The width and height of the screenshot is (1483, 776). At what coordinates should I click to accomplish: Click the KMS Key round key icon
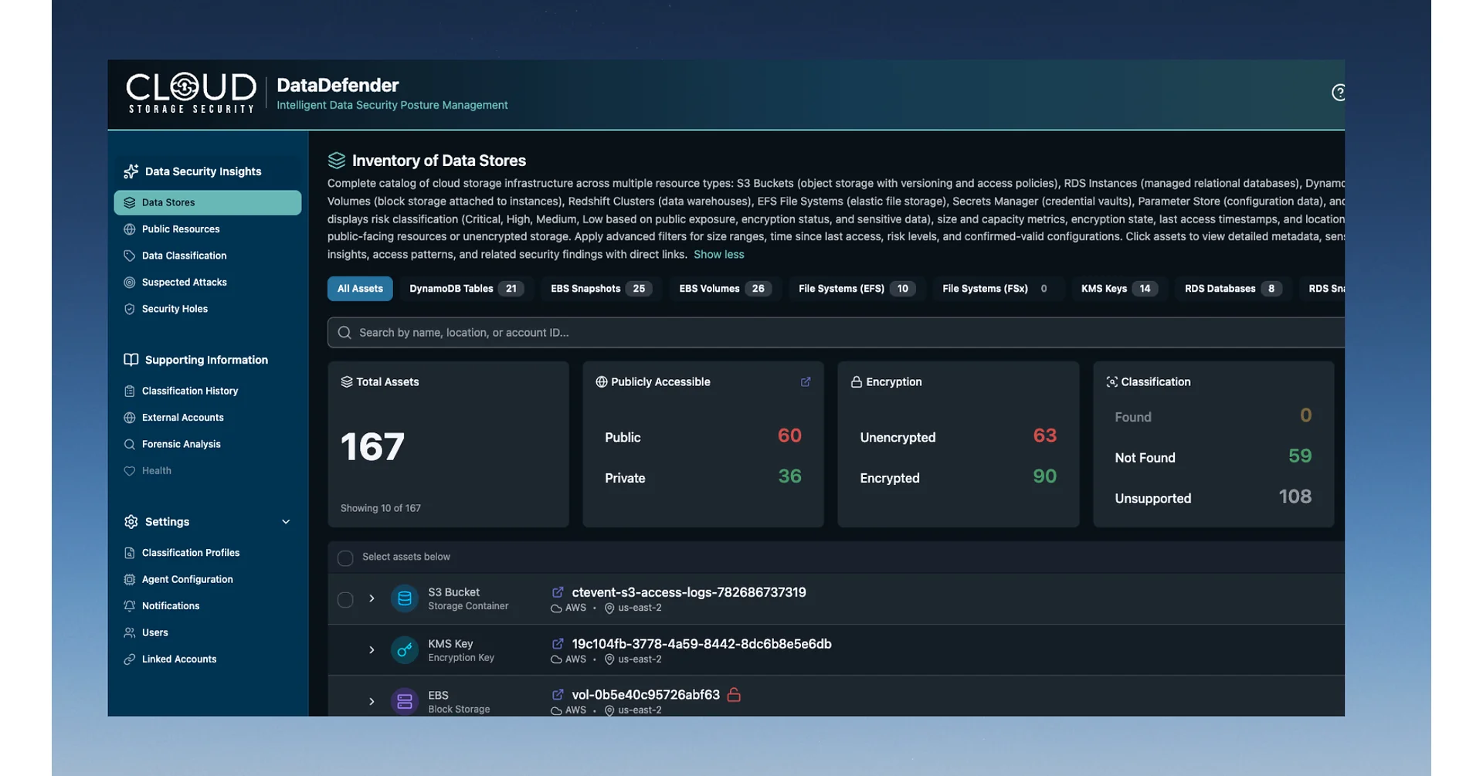tap(404, 650)
